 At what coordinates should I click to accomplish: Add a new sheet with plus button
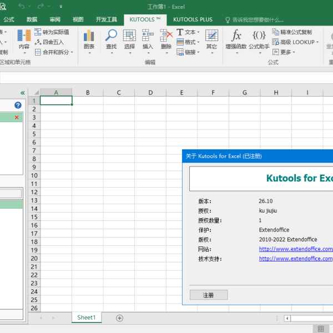(x=119, y=318)
